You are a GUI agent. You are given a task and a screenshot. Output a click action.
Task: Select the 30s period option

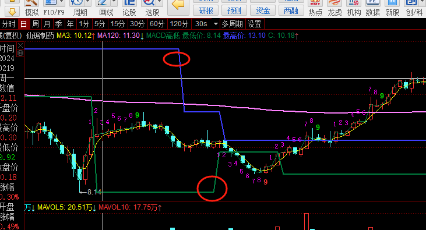tap(201, 24)
